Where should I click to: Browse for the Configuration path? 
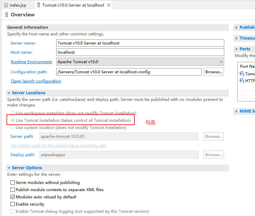tap(214, 72)
